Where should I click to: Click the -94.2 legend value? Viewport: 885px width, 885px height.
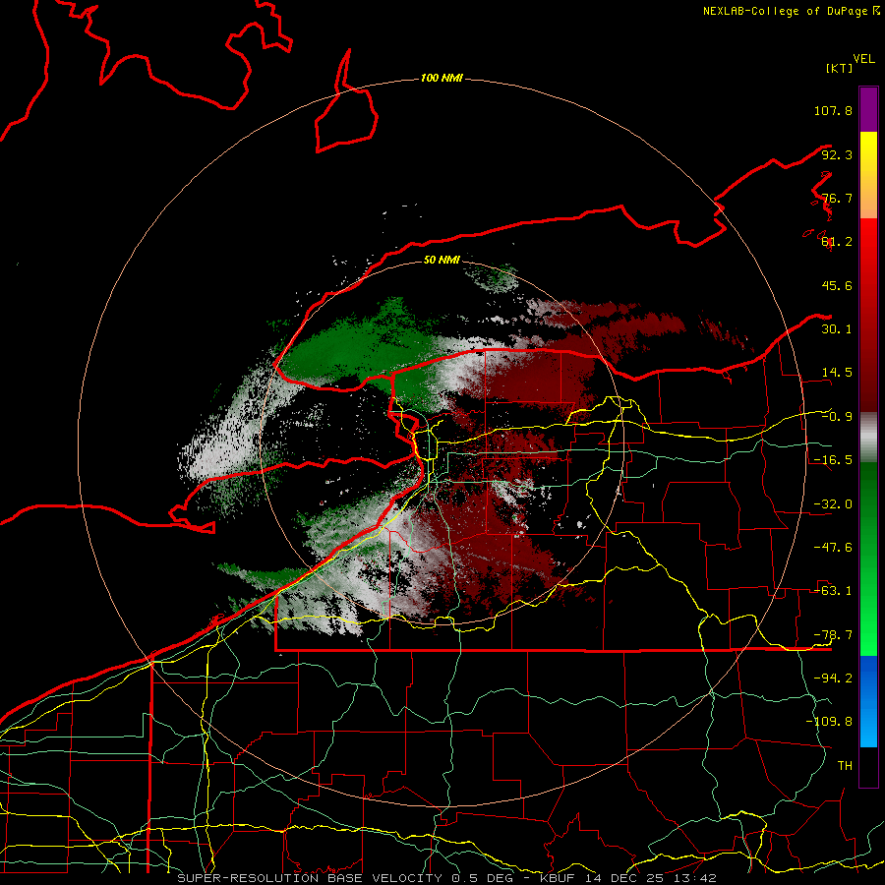click(833, 678)
